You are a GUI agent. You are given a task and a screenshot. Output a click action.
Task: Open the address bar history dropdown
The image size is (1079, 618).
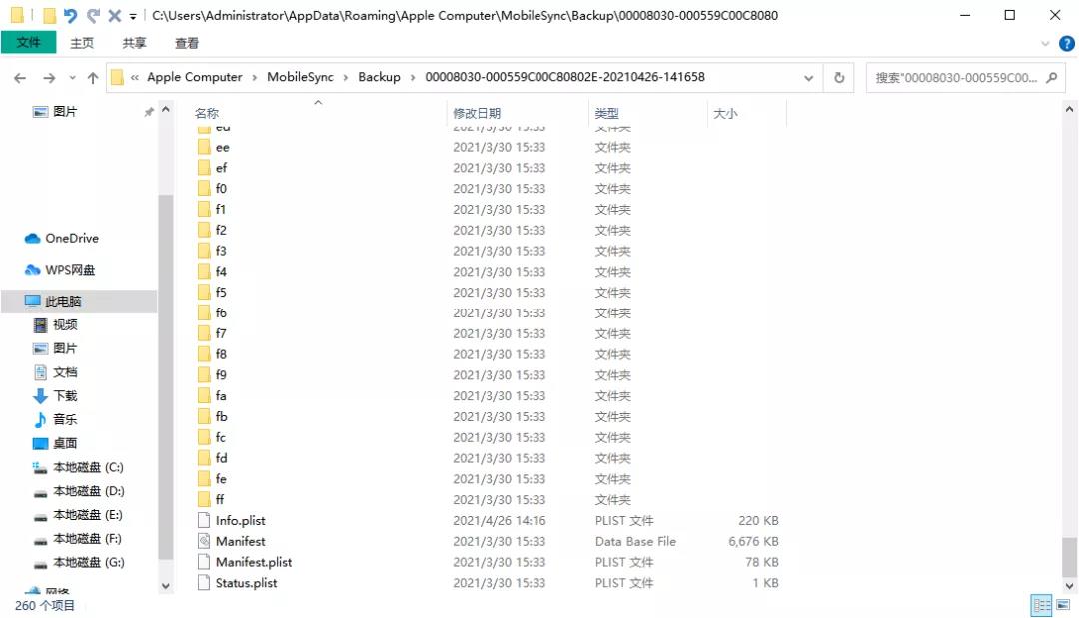808,77
